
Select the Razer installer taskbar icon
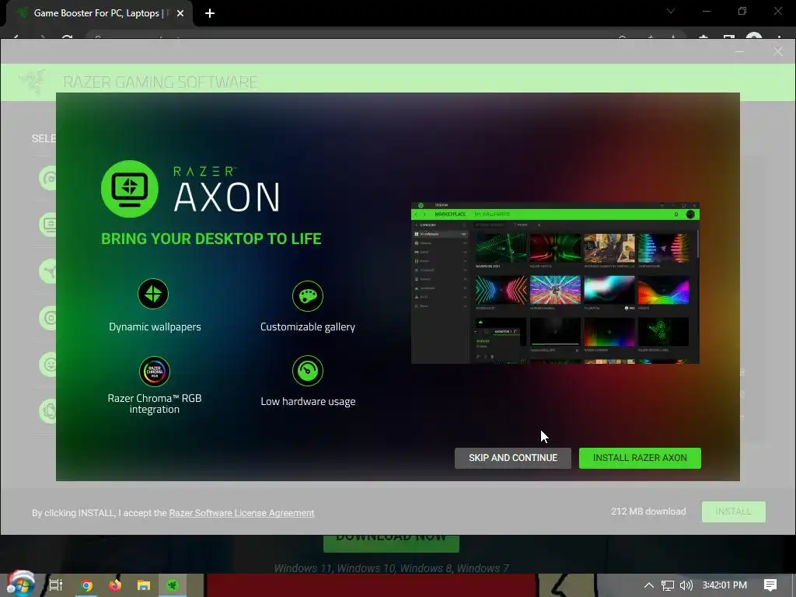click(x=173, y=585)
